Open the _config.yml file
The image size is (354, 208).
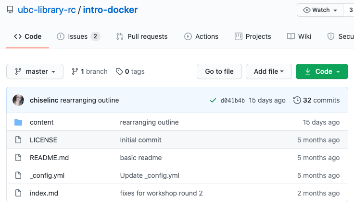coord(47,175)
